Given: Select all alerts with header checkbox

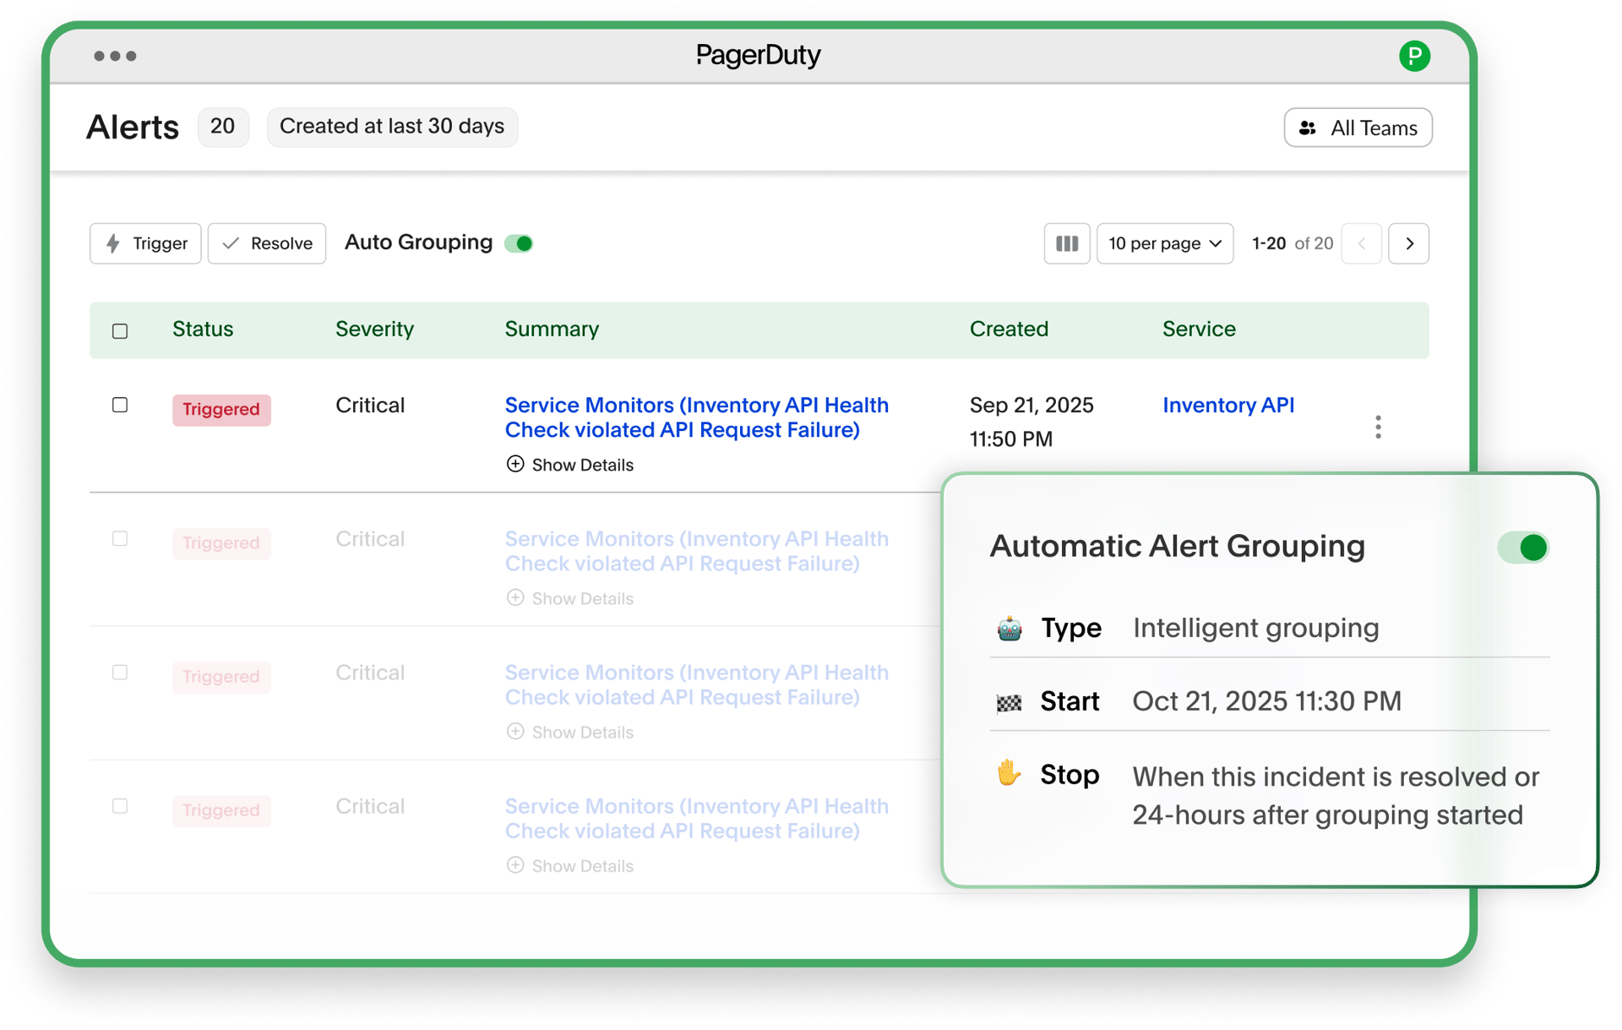Looking at the screenshot, I should click(x=120, y=331).
